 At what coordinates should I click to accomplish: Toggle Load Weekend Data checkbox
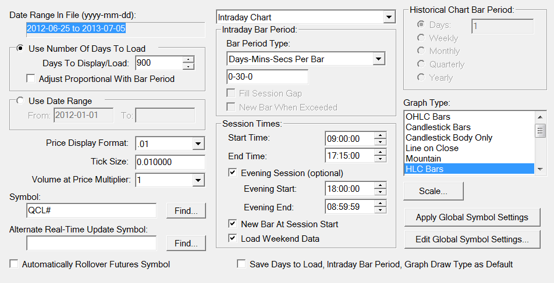233,238
